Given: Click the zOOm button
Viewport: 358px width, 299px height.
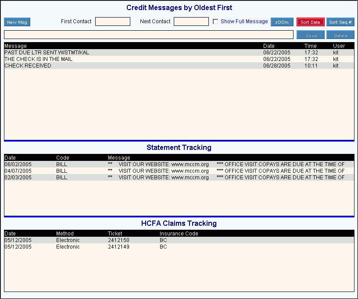Looking at the screenshot, I should click(x=282, y=22).
